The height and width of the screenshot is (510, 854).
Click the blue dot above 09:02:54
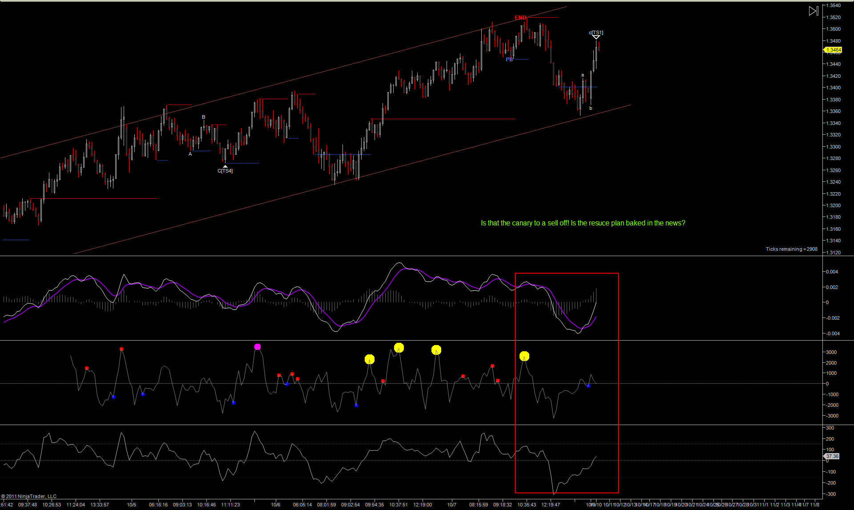(x=356, y=406)
